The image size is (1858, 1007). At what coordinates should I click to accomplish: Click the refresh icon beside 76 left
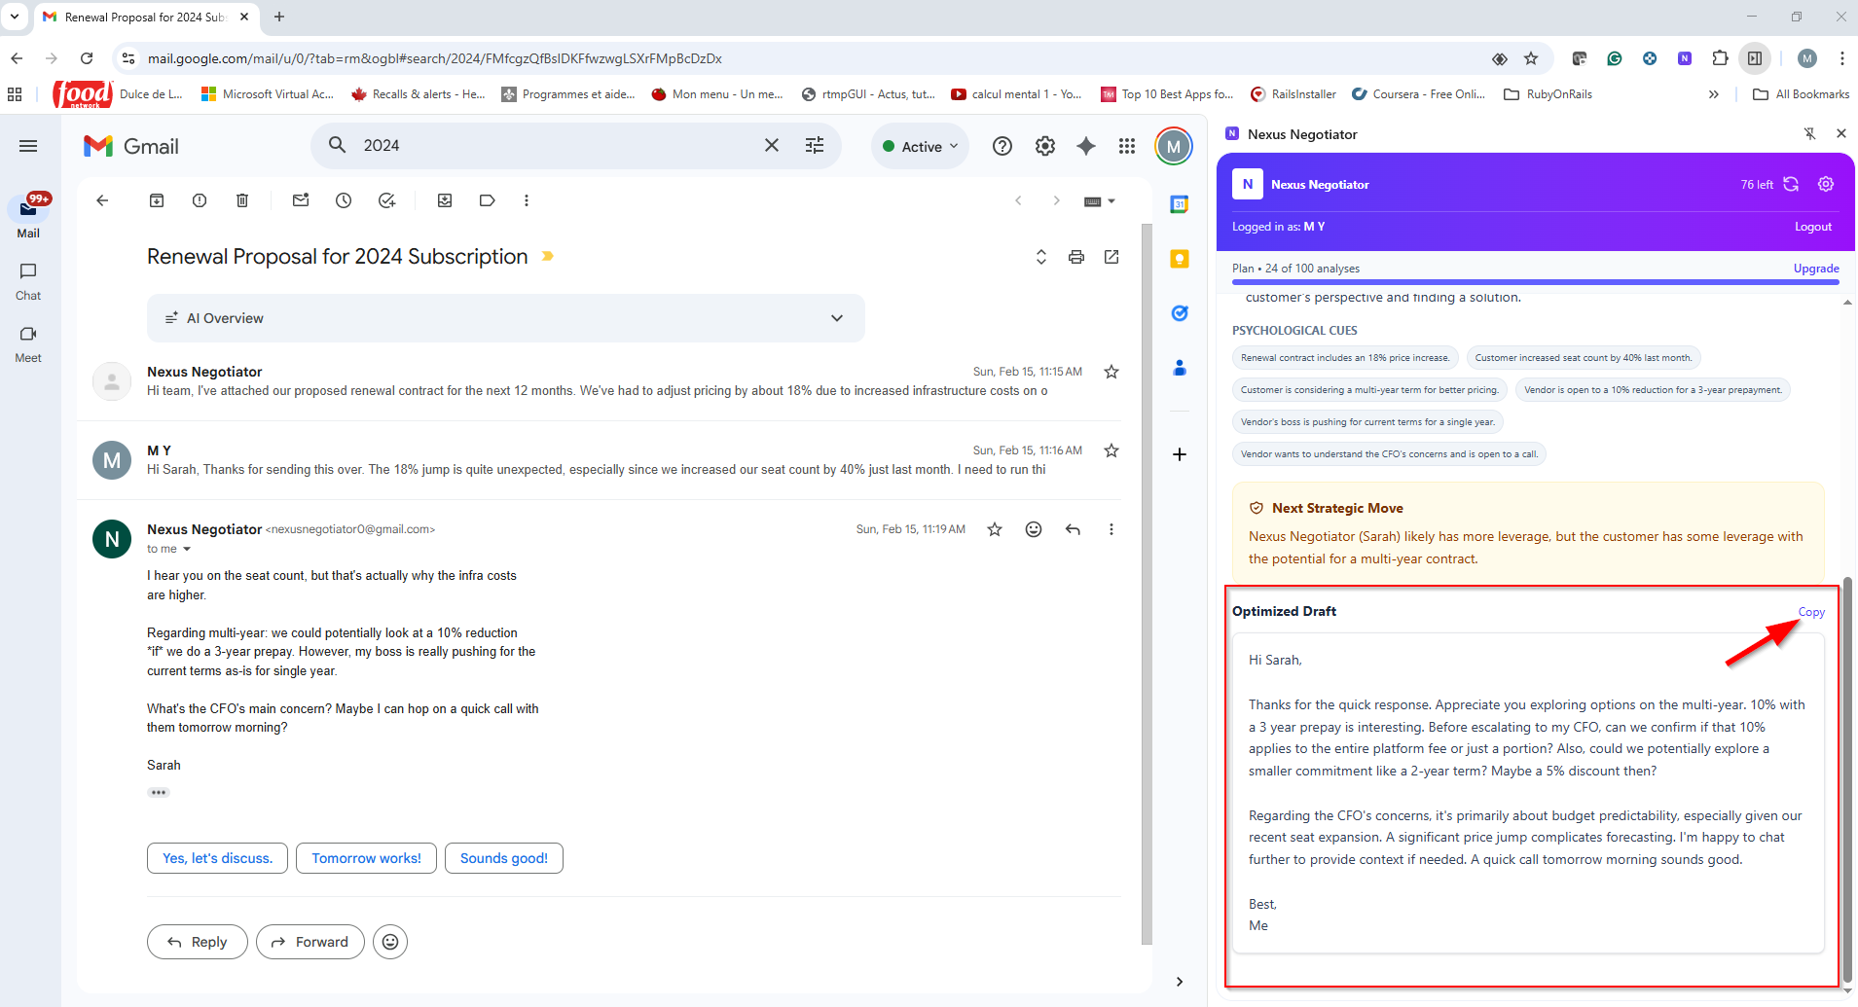pos(1791,184)
